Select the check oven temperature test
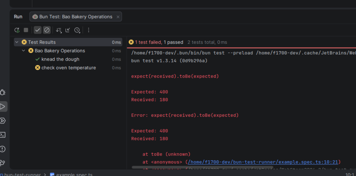Image resolution: width=356 pixels, height=176 pixels. tap(68, 68)
